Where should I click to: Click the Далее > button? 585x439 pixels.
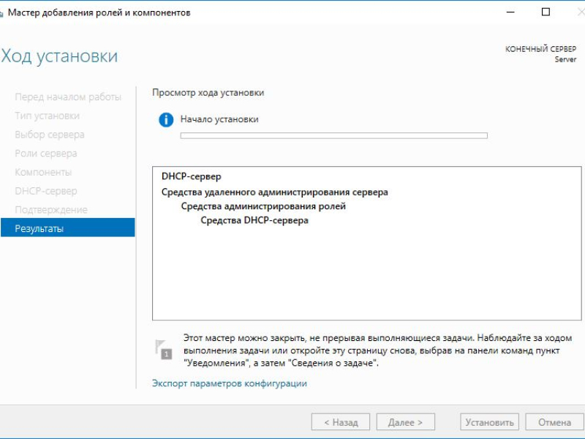406,422
